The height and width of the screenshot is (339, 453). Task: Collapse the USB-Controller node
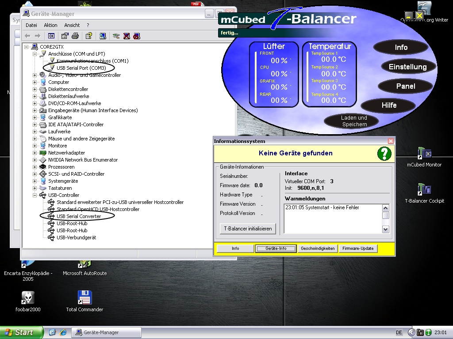[x=35, y=195]
